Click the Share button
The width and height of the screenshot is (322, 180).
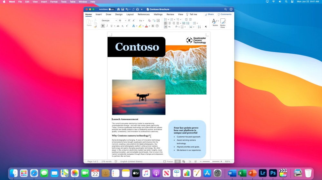(x=209, y=14)
